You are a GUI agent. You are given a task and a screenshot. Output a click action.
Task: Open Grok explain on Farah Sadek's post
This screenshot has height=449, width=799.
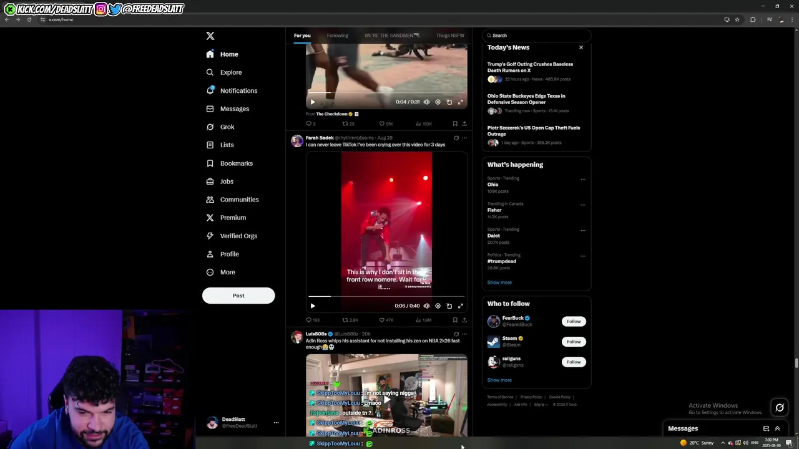coord(456,138)
